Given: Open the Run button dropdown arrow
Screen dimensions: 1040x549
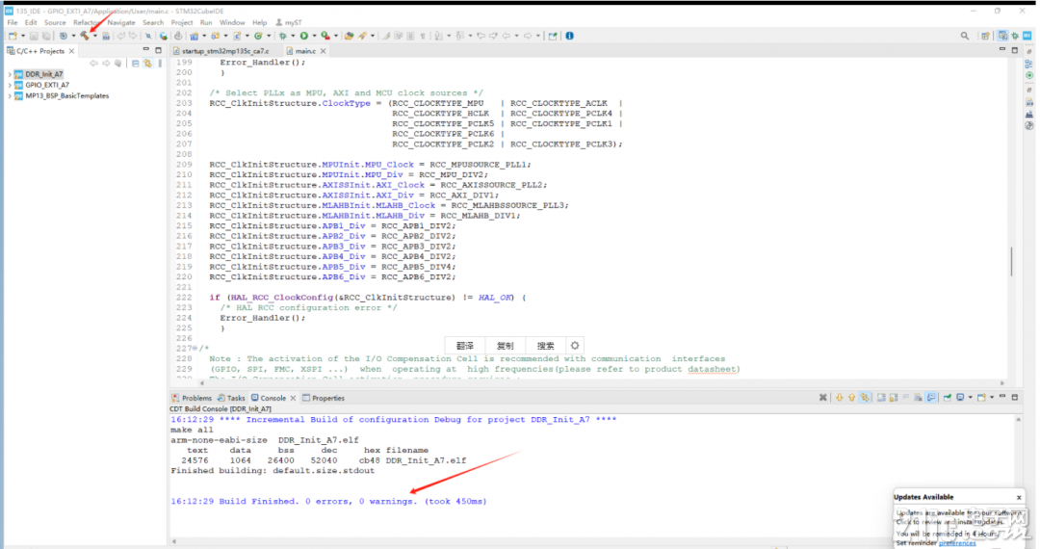Looking at the screenshot, I should [314, 36].
